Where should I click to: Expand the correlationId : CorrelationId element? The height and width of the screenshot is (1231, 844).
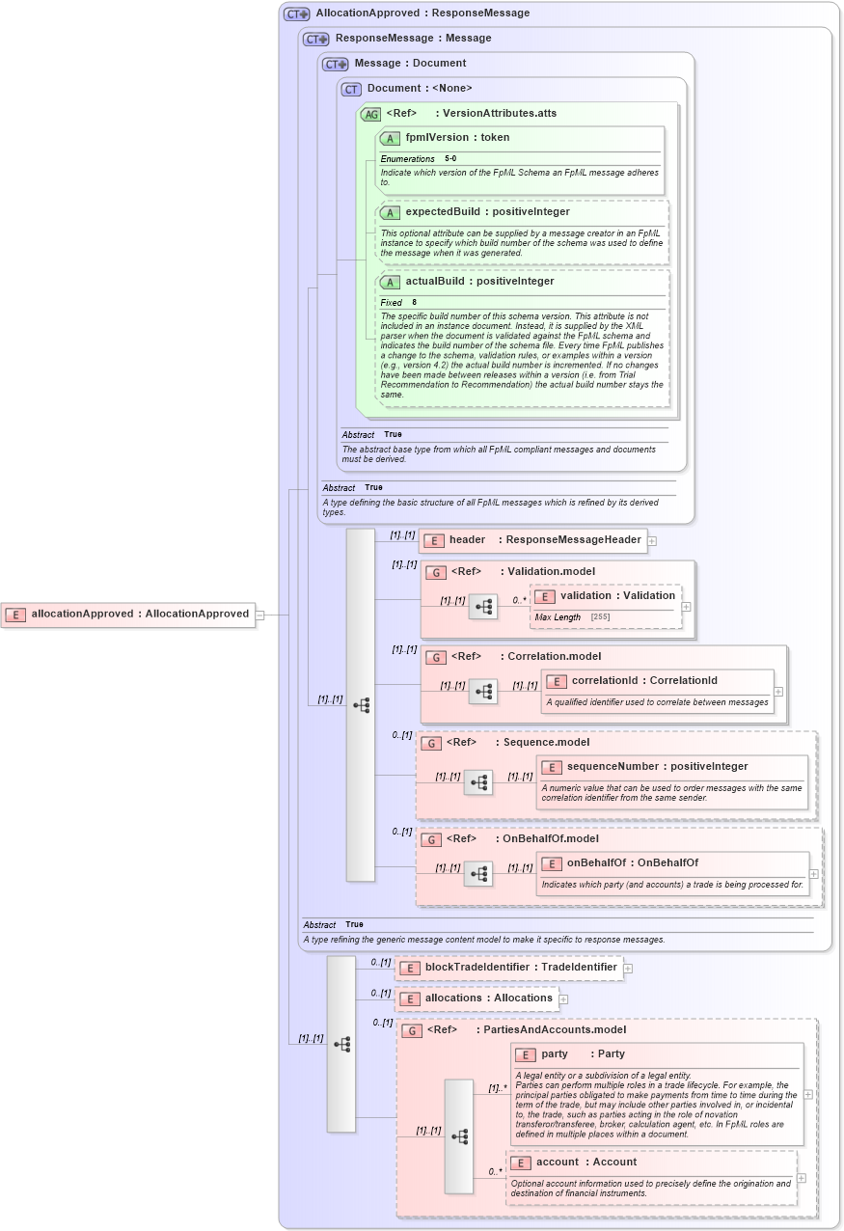click(778, 692)
